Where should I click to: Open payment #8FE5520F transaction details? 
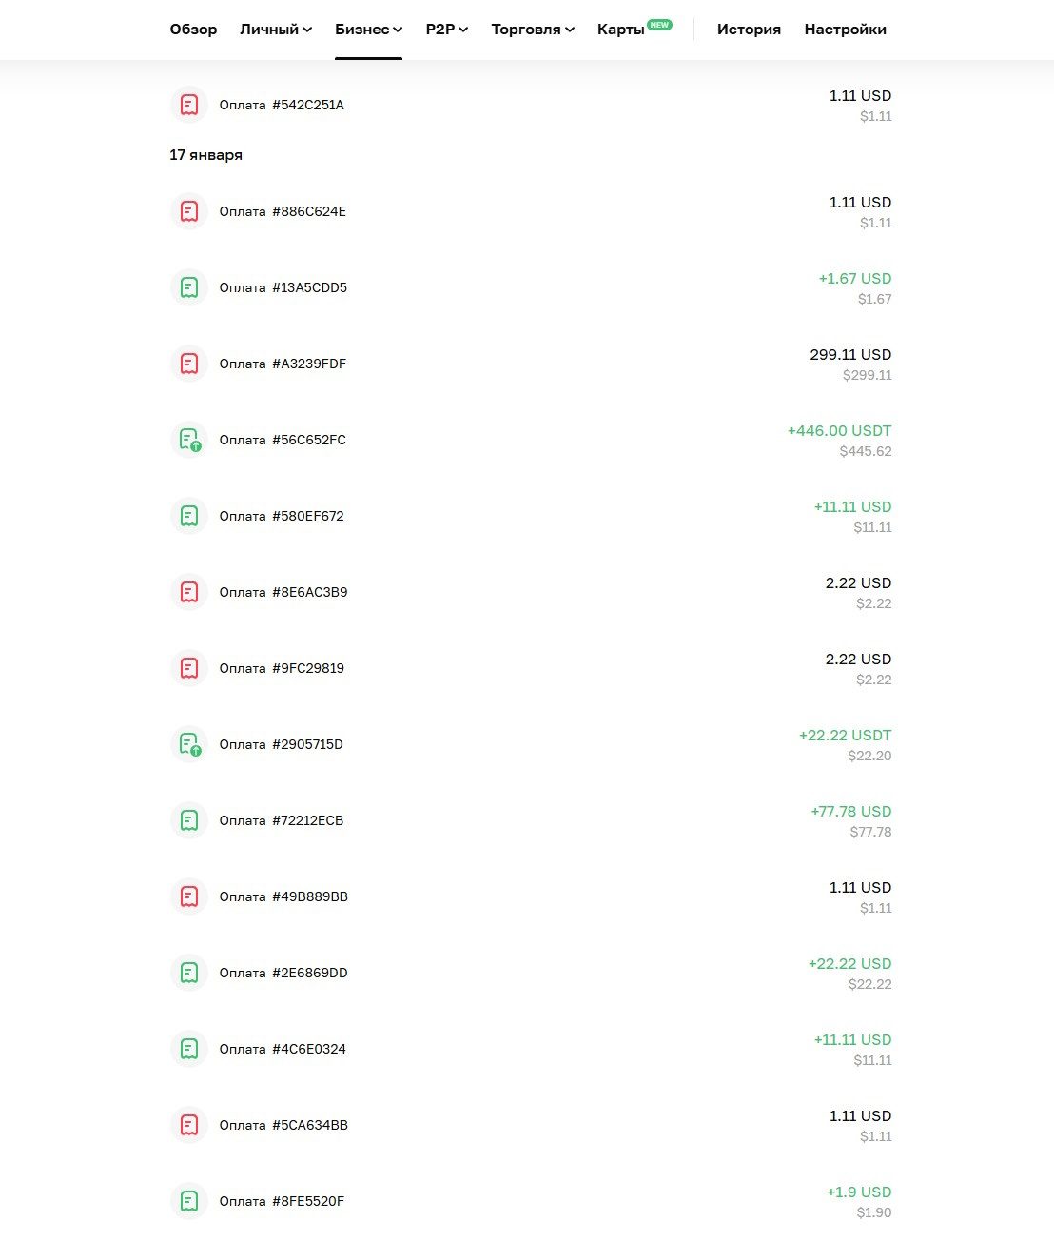tap(282, 1201)
